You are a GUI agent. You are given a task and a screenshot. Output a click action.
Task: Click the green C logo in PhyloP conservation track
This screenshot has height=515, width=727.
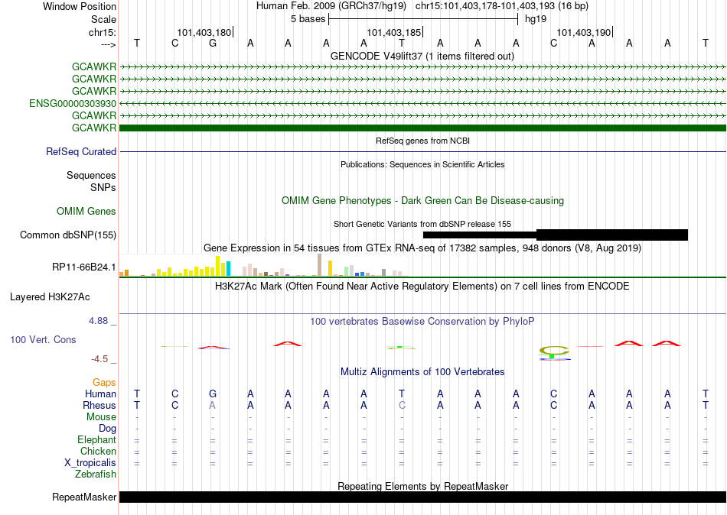554,352
